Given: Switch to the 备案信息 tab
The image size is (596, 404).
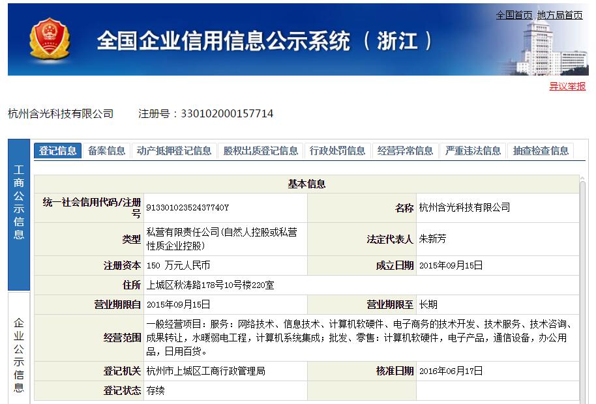Looking at the screenshot, I should (x=106, y=151).
